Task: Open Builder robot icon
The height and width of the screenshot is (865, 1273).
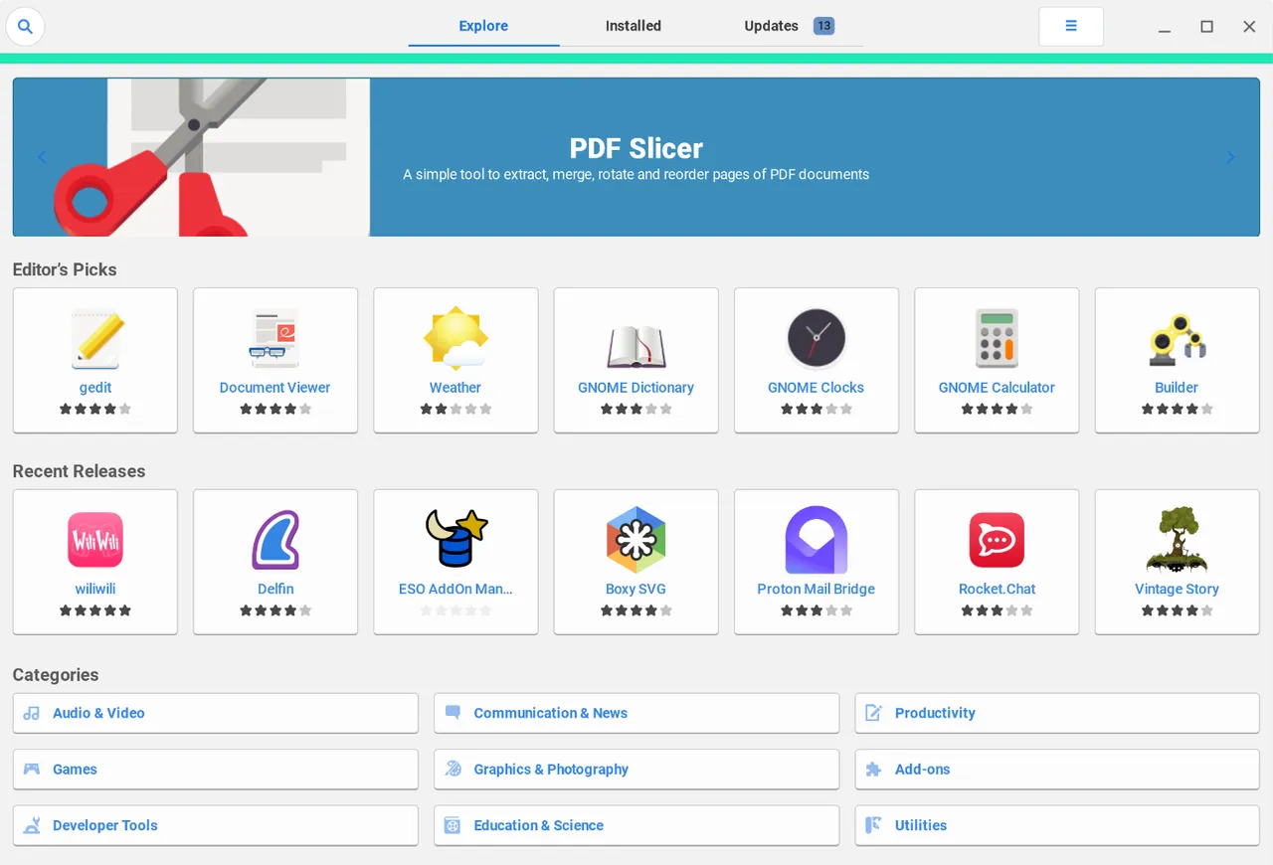Action: tap(1177, 339)
